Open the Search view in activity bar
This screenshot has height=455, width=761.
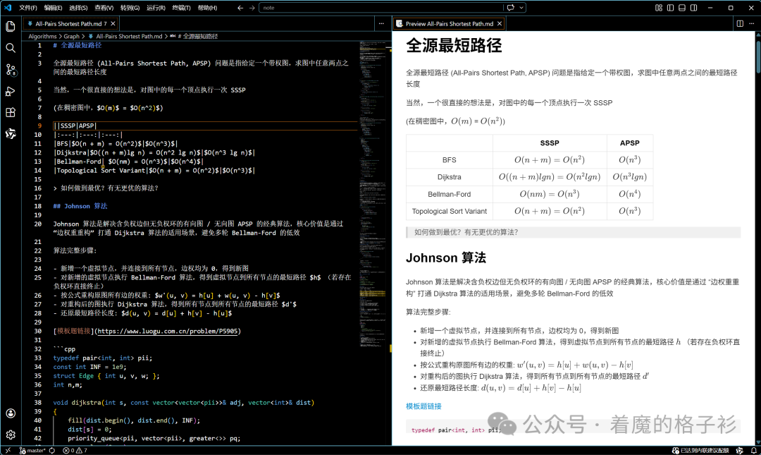pyautogui.click(x=10, y=48)
